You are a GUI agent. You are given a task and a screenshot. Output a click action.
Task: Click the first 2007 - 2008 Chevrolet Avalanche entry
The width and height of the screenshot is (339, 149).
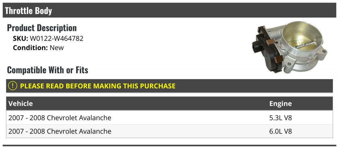pos(60,118)
